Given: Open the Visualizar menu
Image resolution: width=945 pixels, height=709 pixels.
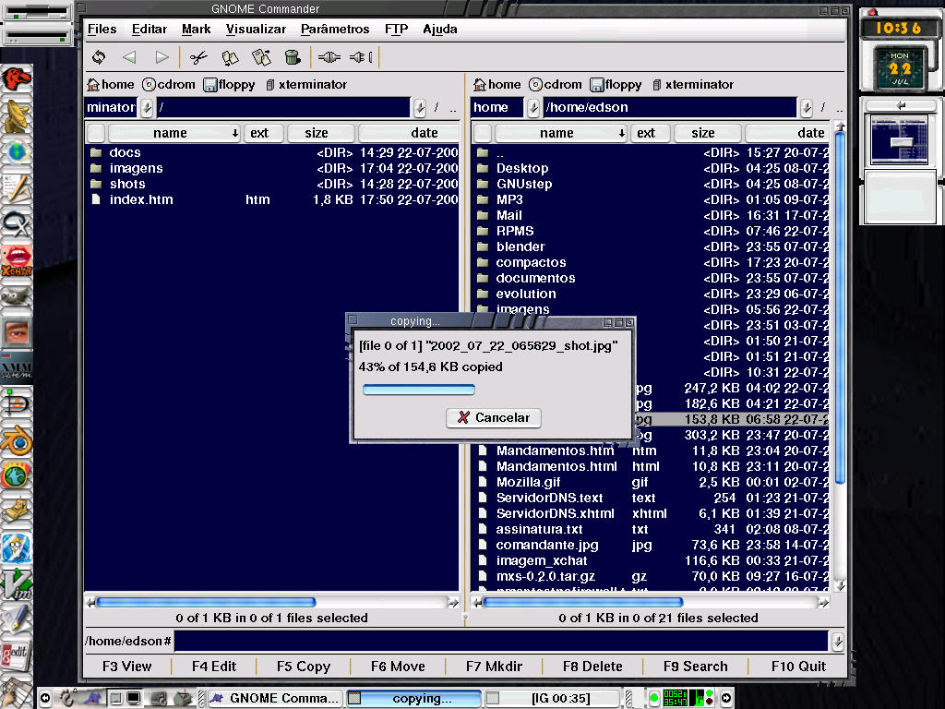Looking at the screenshot, I should [x=256, y=29].
